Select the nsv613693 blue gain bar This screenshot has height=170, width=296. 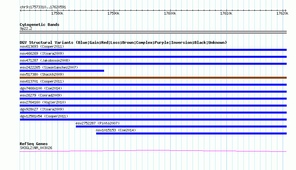pyautogui.click(x=153, y=50)
